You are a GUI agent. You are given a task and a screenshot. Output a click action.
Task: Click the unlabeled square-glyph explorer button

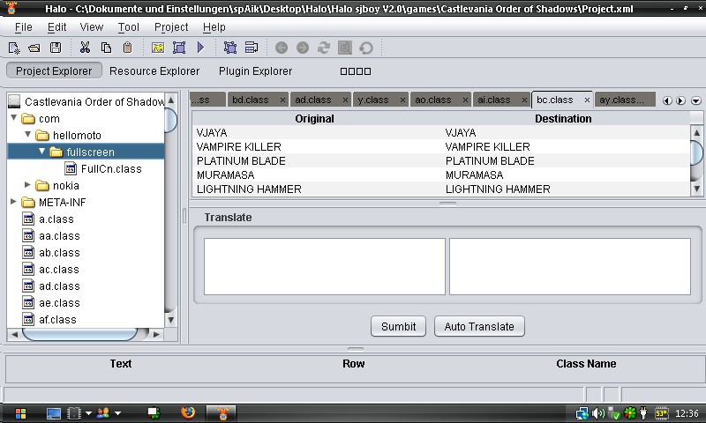tap(356, 71)
